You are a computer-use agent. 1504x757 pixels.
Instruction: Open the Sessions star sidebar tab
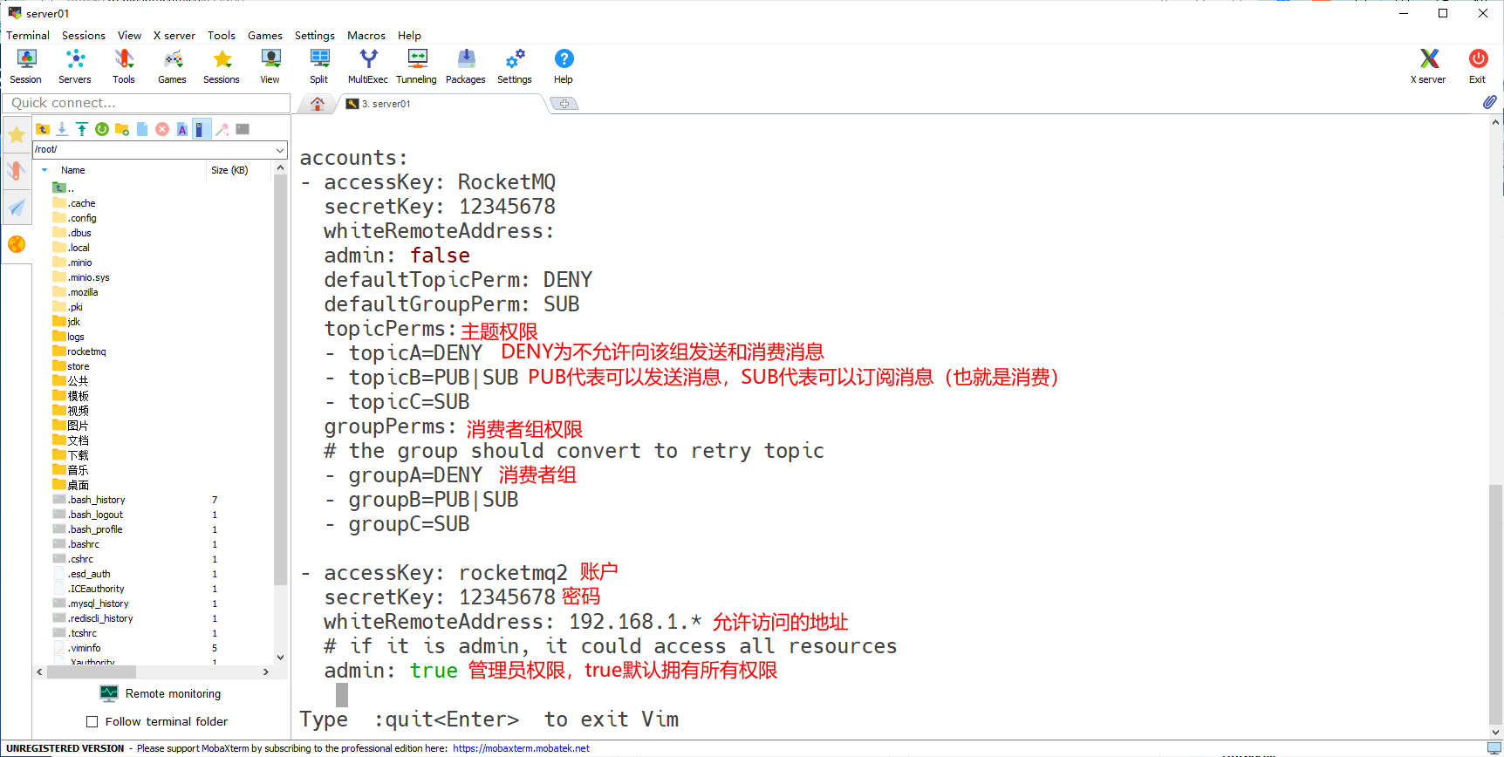coord(17,134)
